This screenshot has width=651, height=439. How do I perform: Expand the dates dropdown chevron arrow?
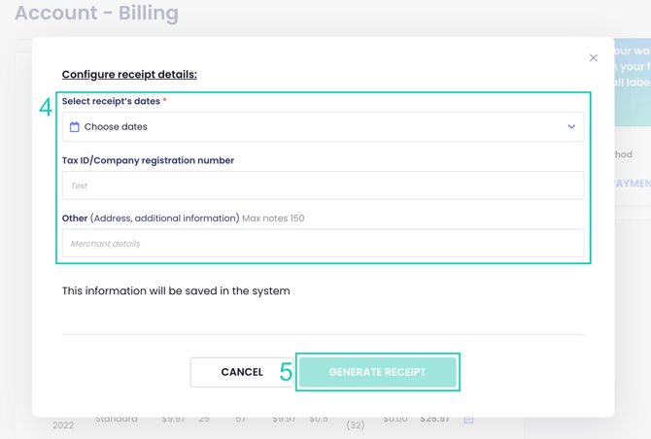(571, 127)
